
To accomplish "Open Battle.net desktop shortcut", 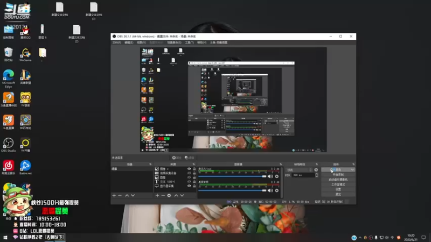I will click(x=25, y=167).
